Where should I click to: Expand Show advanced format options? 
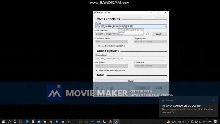(x=110, y=70)
